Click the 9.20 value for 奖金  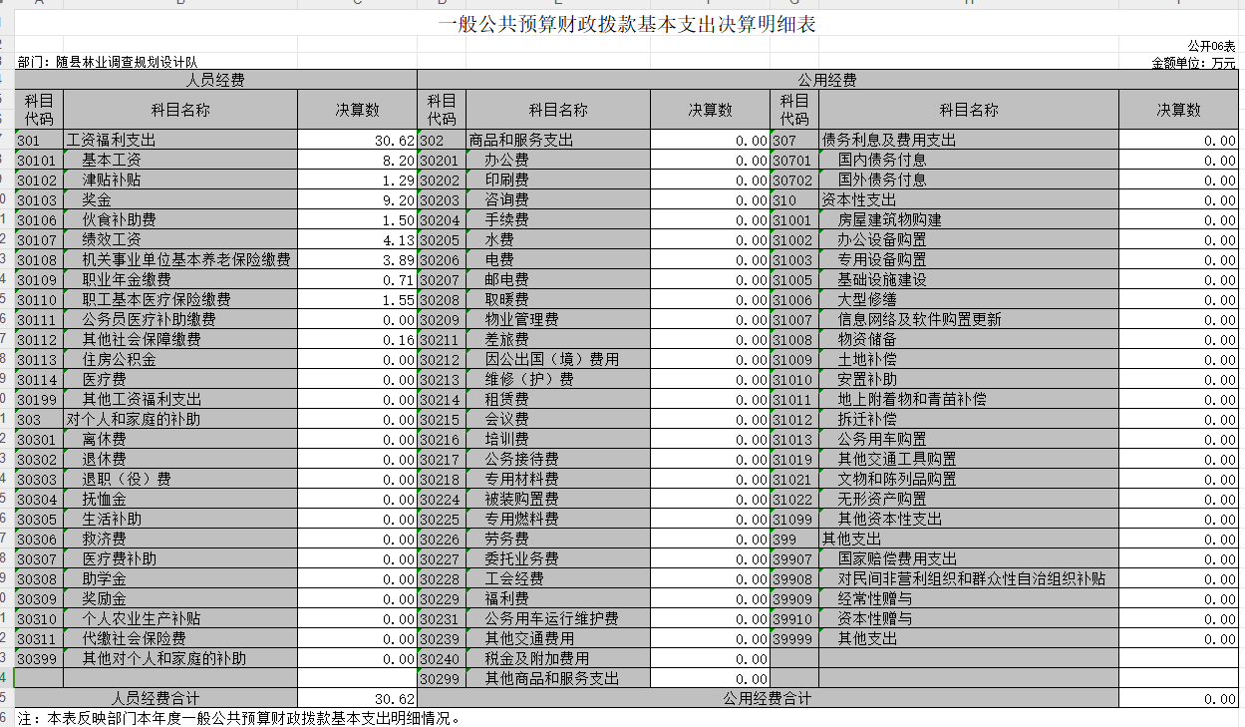point(357,199)
